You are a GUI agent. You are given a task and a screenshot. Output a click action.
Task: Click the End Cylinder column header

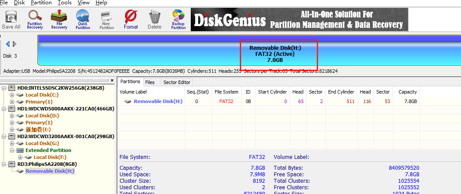342,92
